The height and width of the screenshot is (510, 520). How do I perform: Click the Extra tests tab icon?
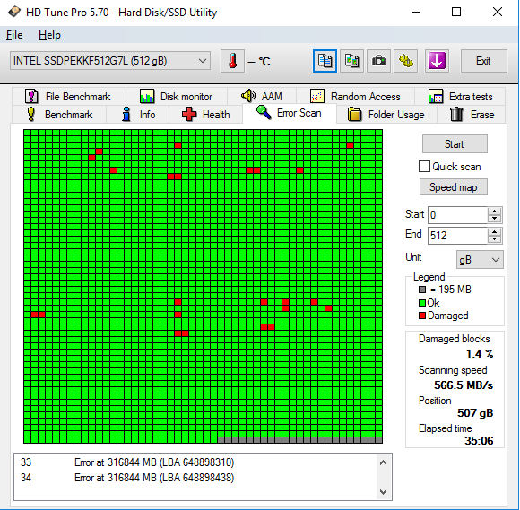point(436,97)
